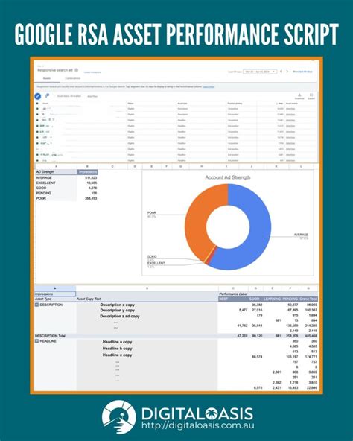Open the date range dropdown
Screen dimensions: 353x441
pos(260,72)
